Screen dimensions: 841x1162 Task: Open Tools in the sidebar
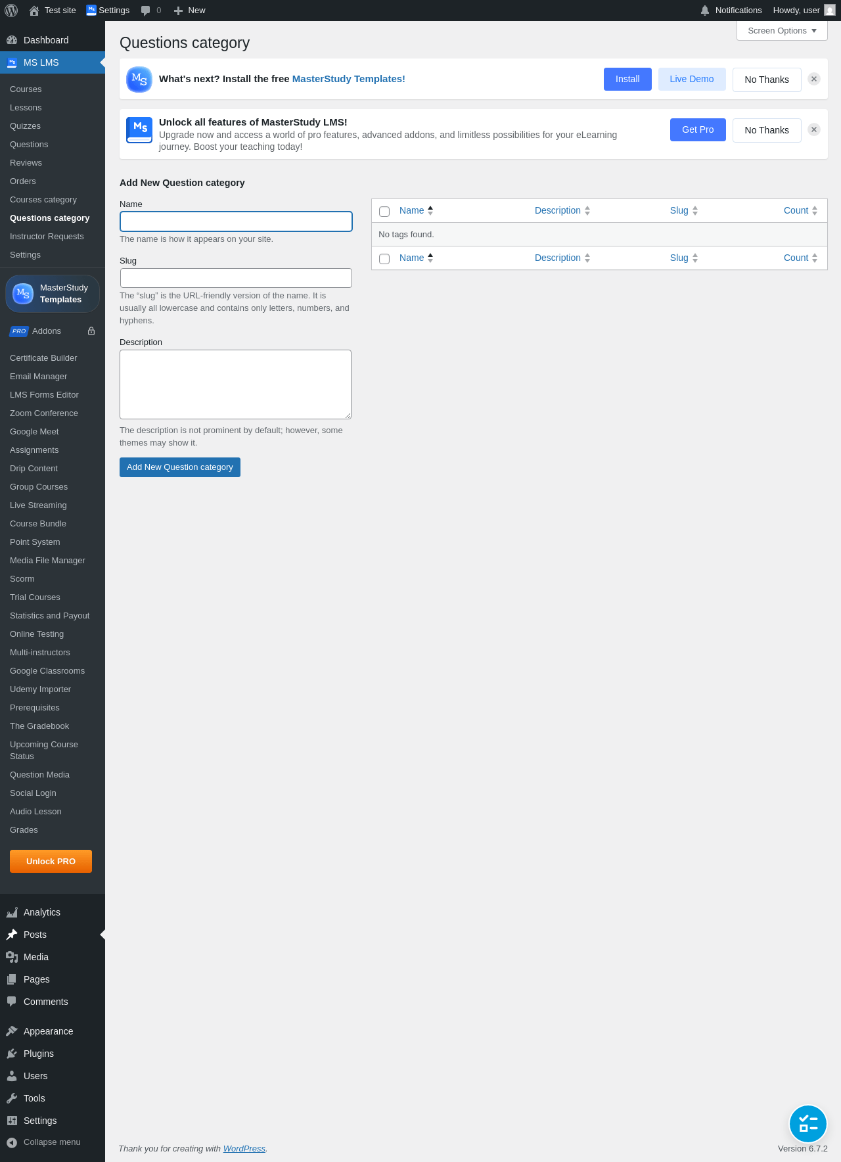(x=53, y=1098)
